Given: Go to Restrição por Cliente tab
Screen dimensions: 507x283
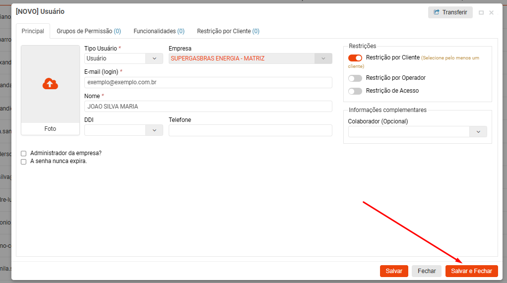Looking at the screenshot, I should point(228,31).
